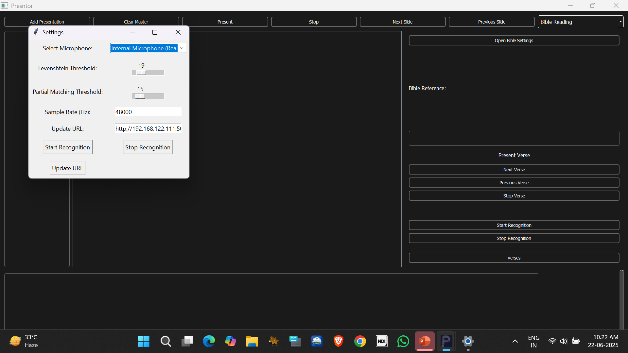This screenshot has height=353, width=628.
Task: Click the Next Slide button
Action: (x=402, y=22)
